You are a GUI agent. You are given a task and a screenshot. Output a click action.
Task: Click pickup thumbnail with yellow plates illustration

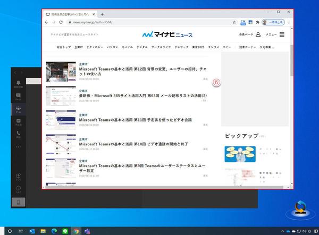click(x=240, y=154)
